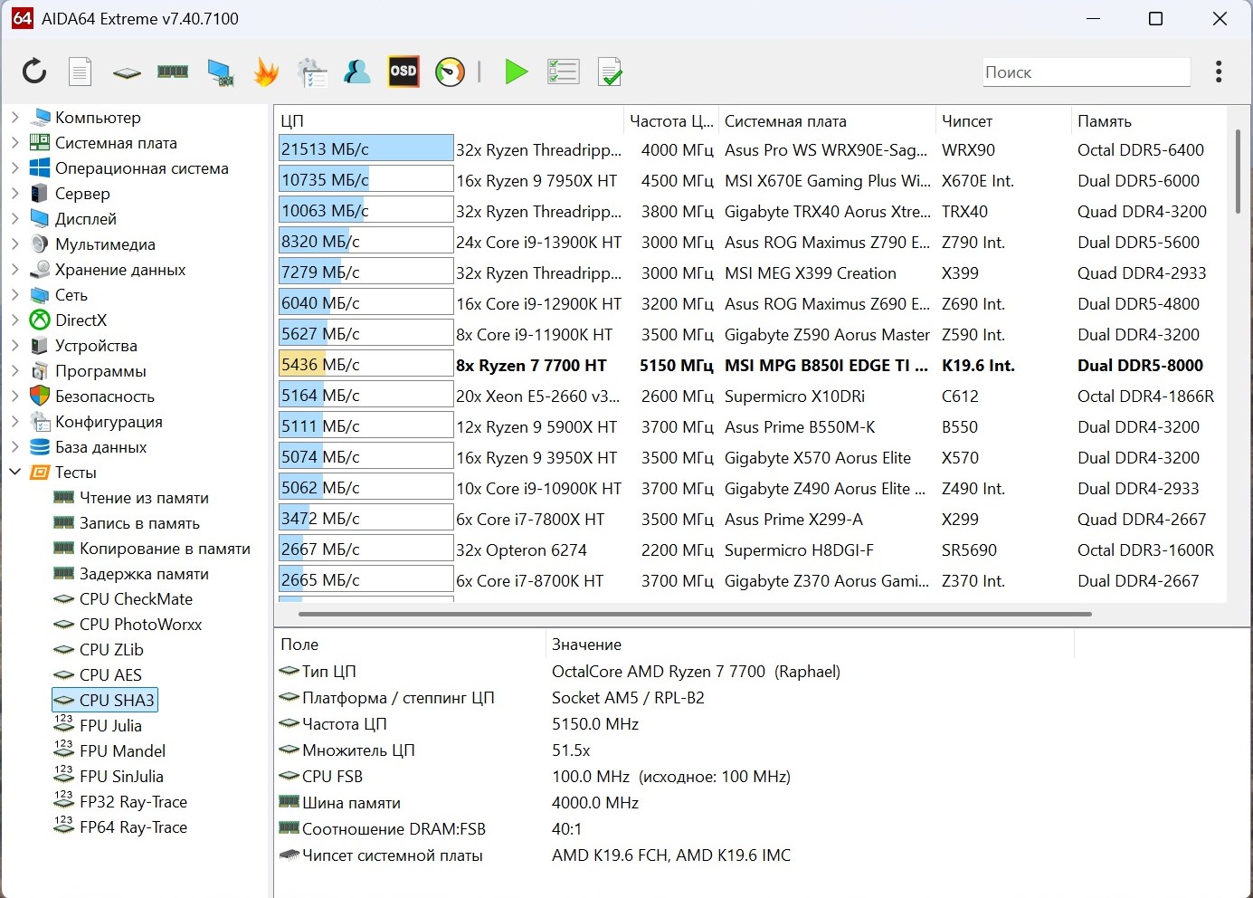The image size is (1253, 898).
Task: Expand the Компьютер tree node
Action: click(14, 117)
